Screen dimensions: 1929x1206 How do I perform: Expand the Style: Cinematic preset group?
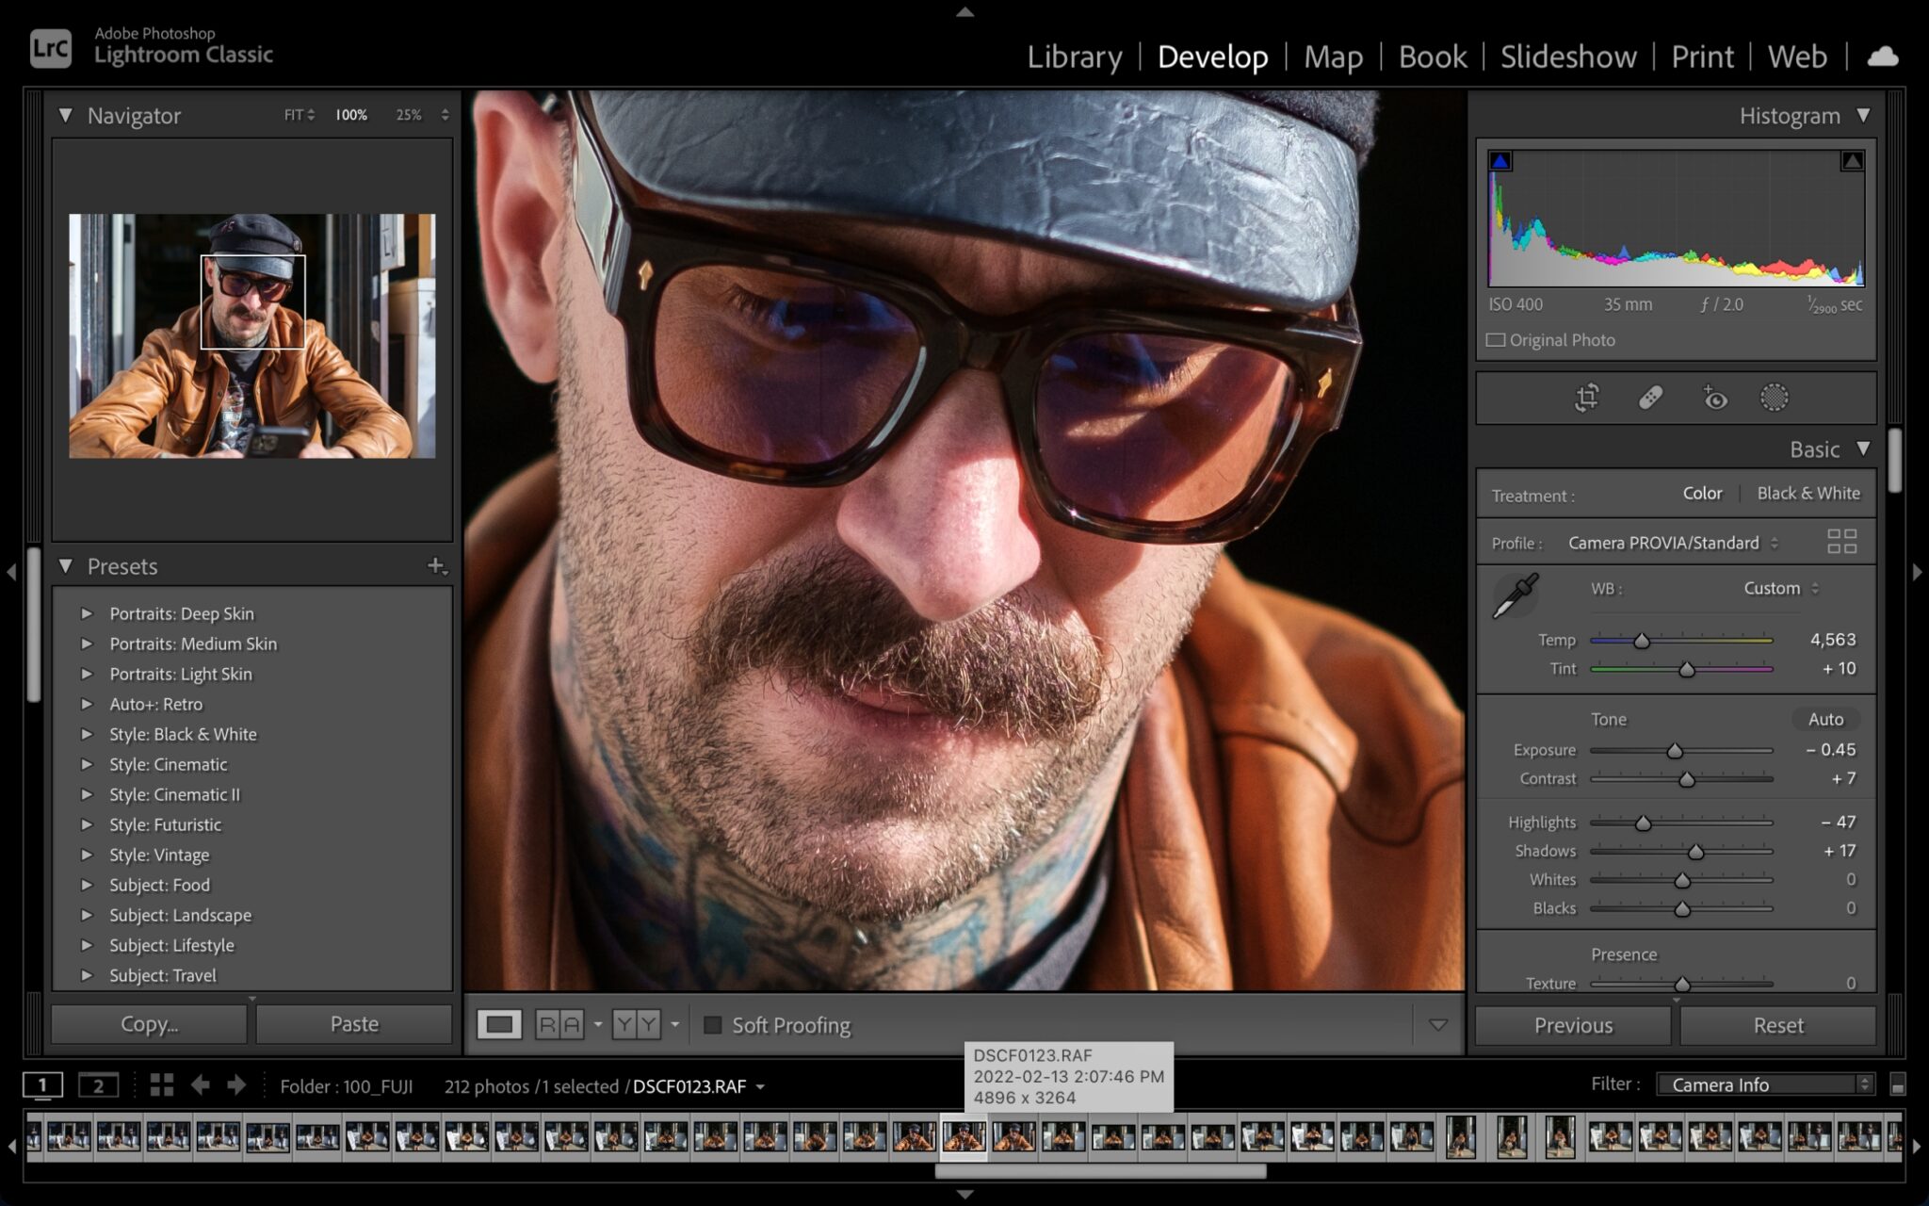[87, 764]
